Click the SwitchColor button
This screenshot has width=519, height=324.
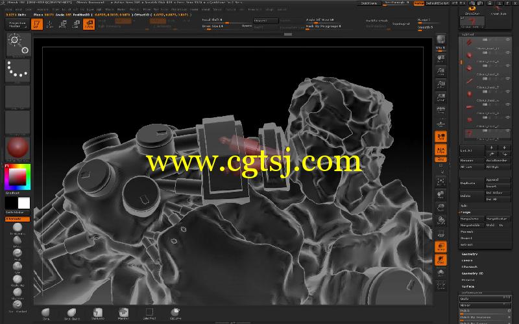coord(18,213)
